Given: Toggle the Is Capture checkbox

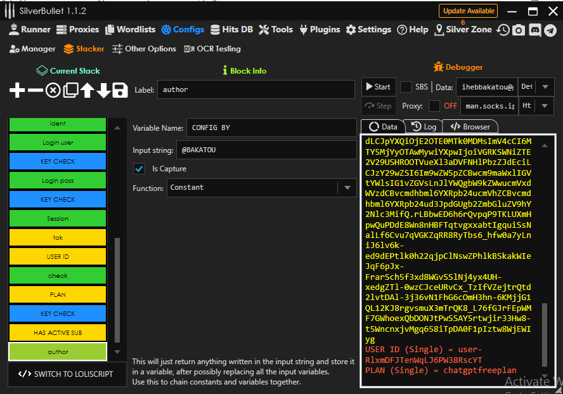Looking at the screenshot, I should (x=139, y=169).
